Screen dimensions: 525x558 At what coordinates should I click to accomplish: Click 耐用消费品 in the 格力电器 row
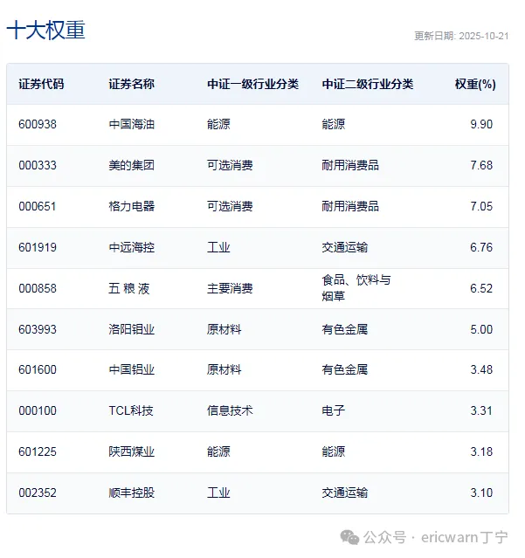click(350, 206)
